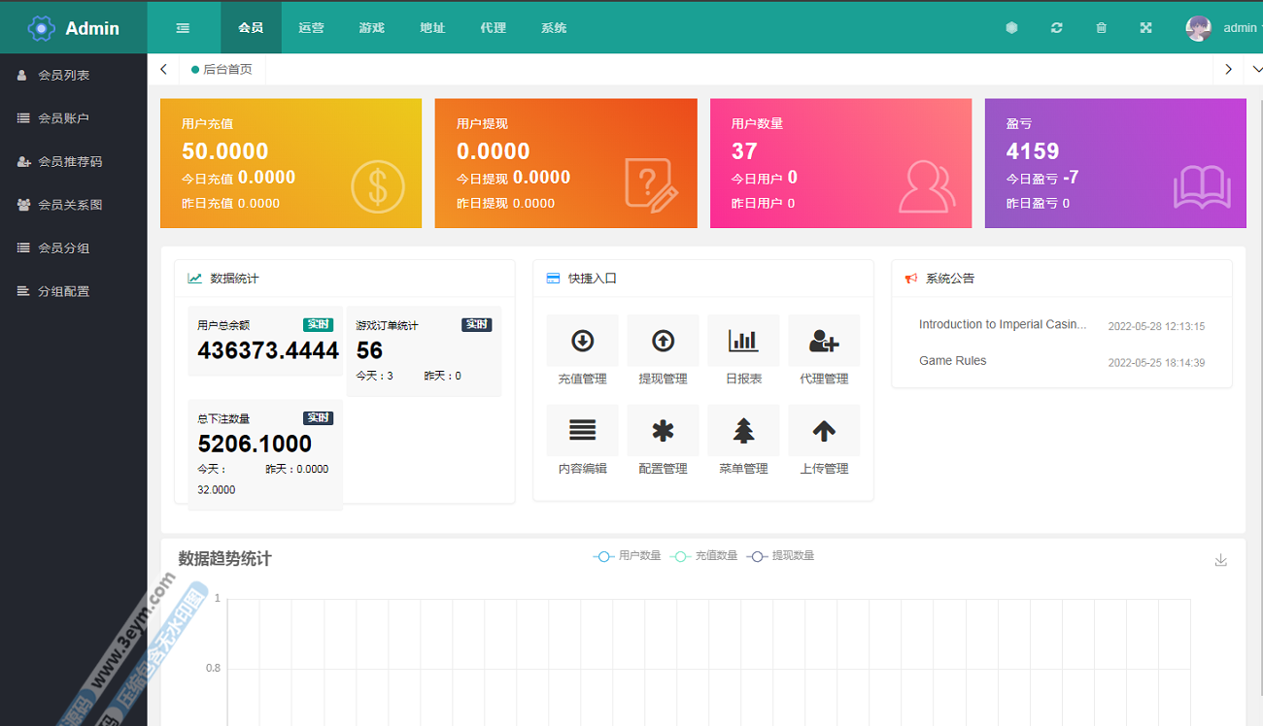Toggle the 用户数量 series in chart legend
Image resolution: width=1263 pixels, height=726 pixels.
point(627,556)
